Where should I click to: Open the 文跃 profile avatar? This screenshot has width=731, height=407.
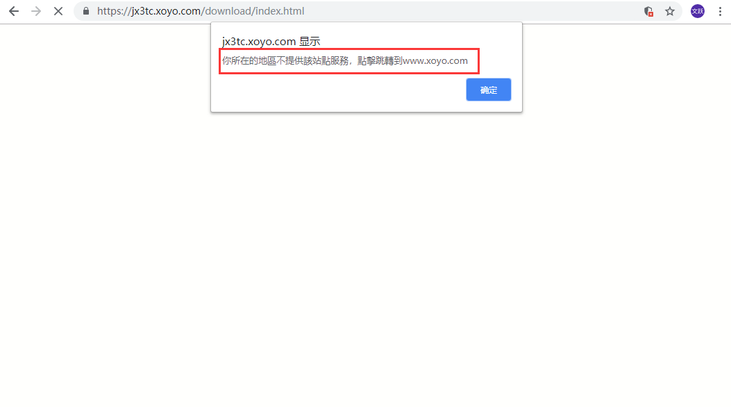click(697, 11)
